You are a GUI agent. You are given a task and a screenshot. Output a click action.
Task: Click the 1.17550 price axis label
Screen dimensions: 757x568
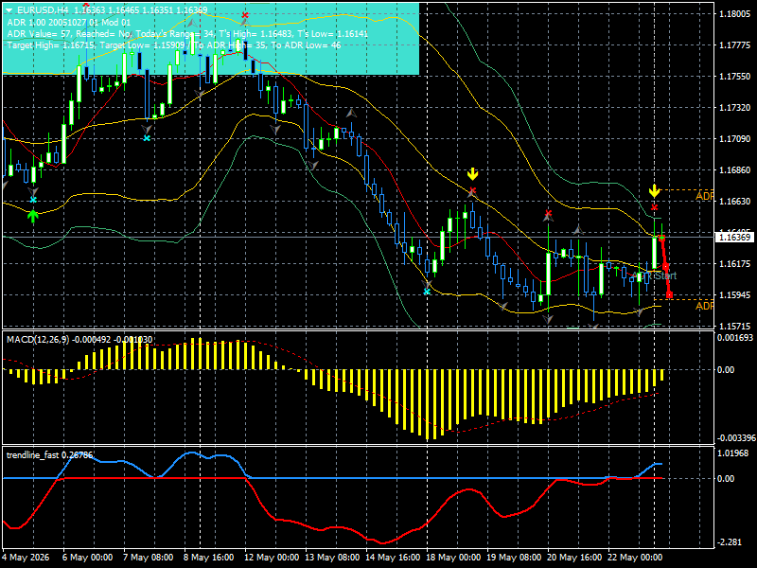pyautogui.click(x=735, y=77)
